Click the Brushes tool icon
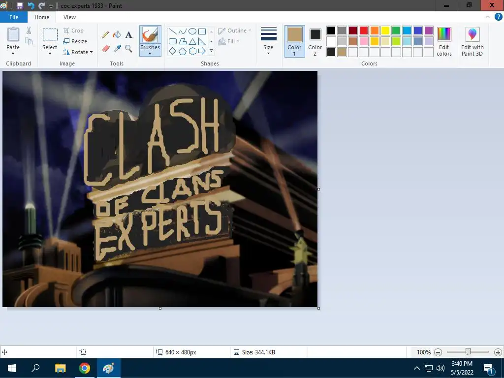Viewport: 504px width, 378px height. point(150,34)
